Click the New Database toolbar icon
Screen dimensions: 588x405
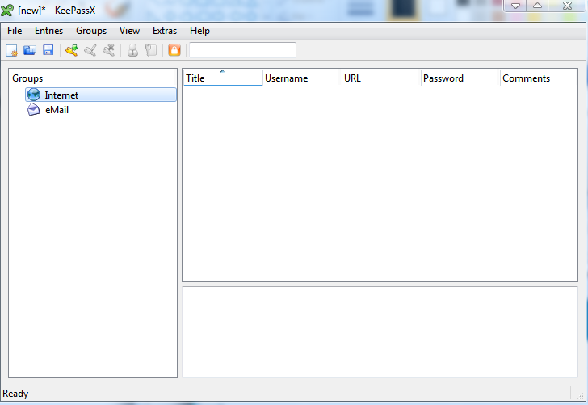point(11,50)
